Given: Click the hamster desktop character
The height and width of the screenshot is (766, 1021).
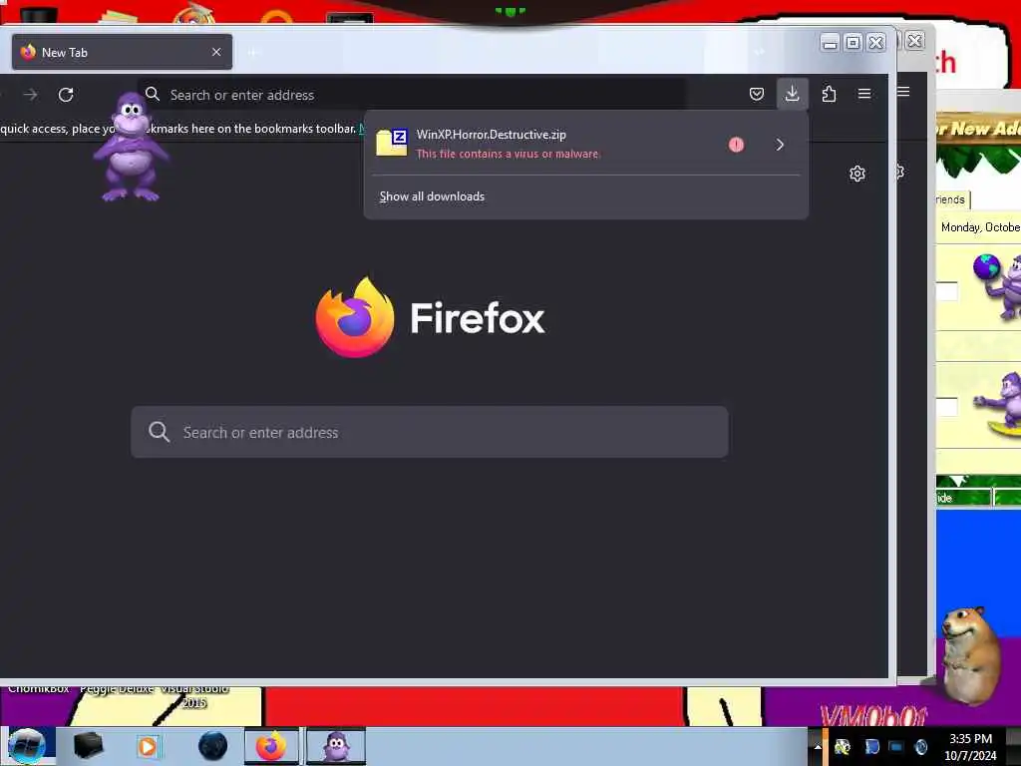Looking at the screenshot, I should click(971, 656).
